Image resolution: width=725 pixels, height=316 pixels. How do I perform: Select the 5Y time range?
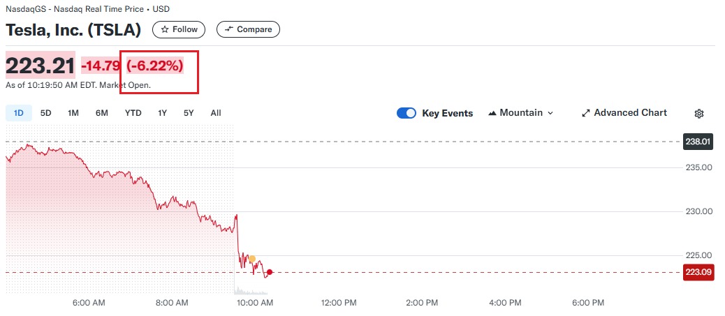189,113
